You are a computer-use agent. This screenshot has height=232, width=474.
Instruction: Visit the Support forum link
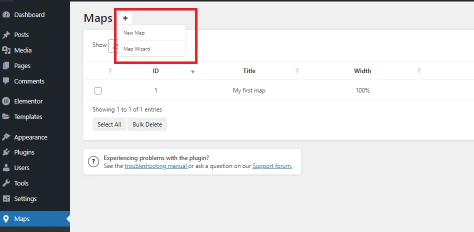(272, 166)
